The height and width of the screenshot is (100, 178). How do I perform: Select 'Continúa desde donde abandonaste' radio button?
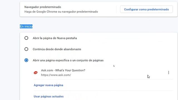click(26, 49)
